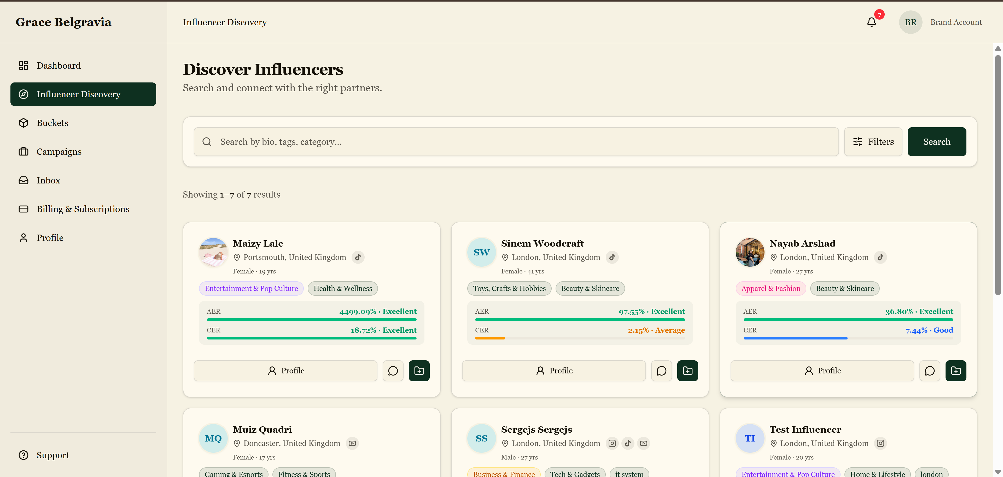Click the 4499.09% · Excellent AER value
The height and width of the screenshot is (477, 1003).
378,311
